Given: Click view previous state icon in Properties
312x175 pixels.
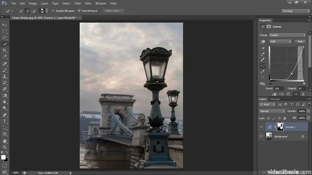Looking at the screenshot, I should (x=281, y=94).
